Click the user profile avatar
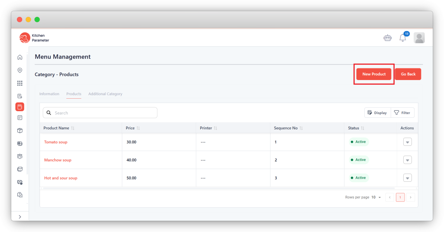The image size is (444, 232). tap(419, 38)
